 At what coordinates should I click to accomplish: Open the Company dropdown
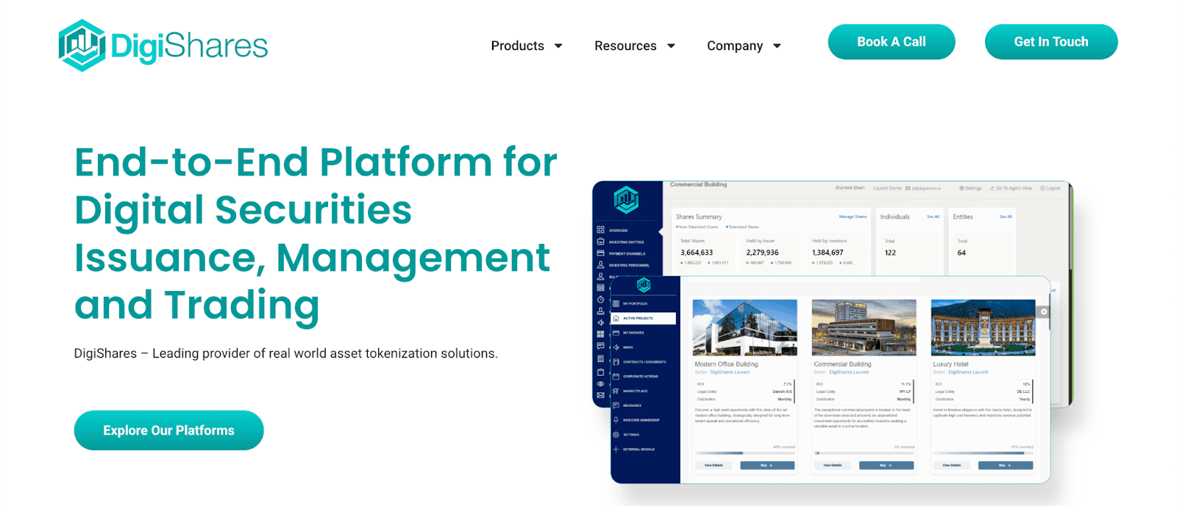pyautogui.click(x=744, y=46)
